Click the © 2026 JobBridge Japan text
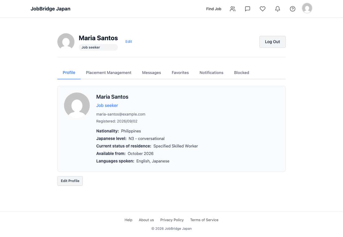343x237 pixels. tap(171, 229)
